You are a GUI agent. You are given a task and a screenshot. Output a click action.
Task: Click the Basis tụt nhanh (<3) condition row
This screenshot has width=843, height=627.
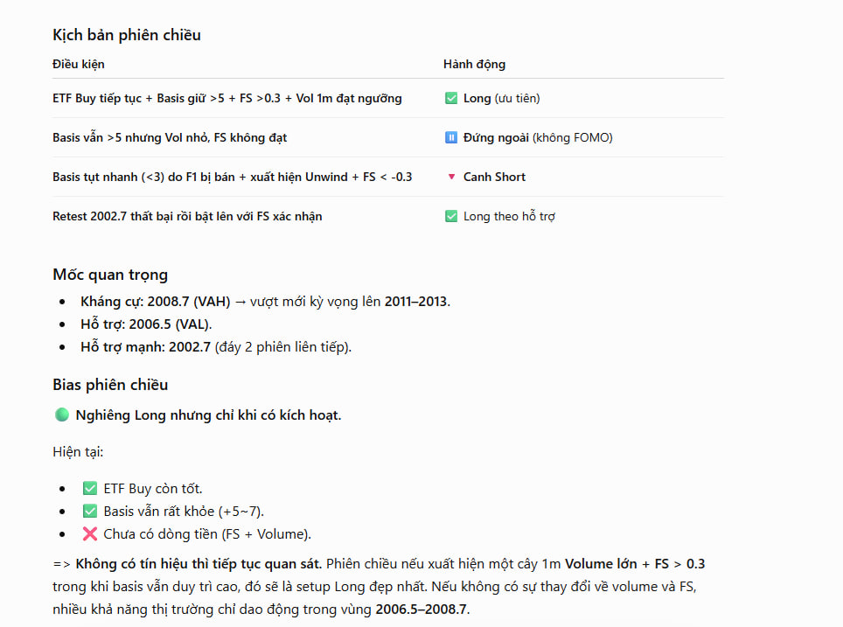pyautogui.click(x=233, y=177)
